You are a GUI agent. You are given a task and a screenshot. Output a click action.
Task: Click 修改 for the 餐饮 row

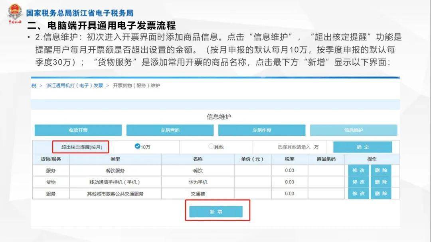[358, 170]
